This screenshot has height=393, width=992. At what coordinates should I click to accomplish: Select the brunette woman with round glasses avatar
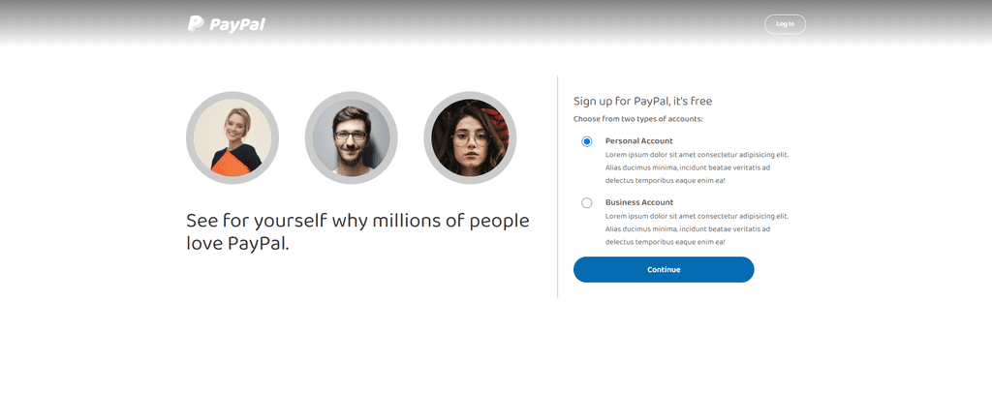(x=470, y=137)
